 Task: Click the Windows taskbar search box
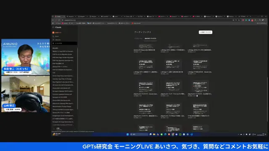click(x=139, y=134)
